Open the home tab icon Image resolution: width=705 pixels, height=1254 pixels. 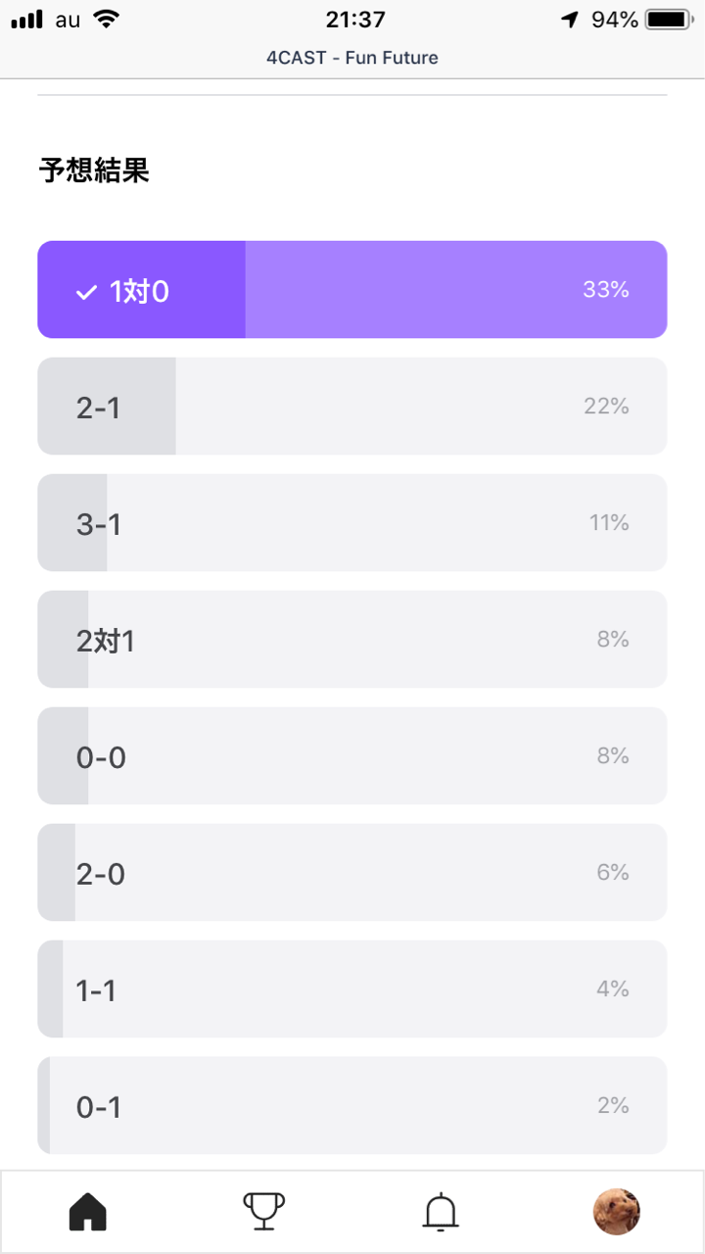tap(88, 1213)
